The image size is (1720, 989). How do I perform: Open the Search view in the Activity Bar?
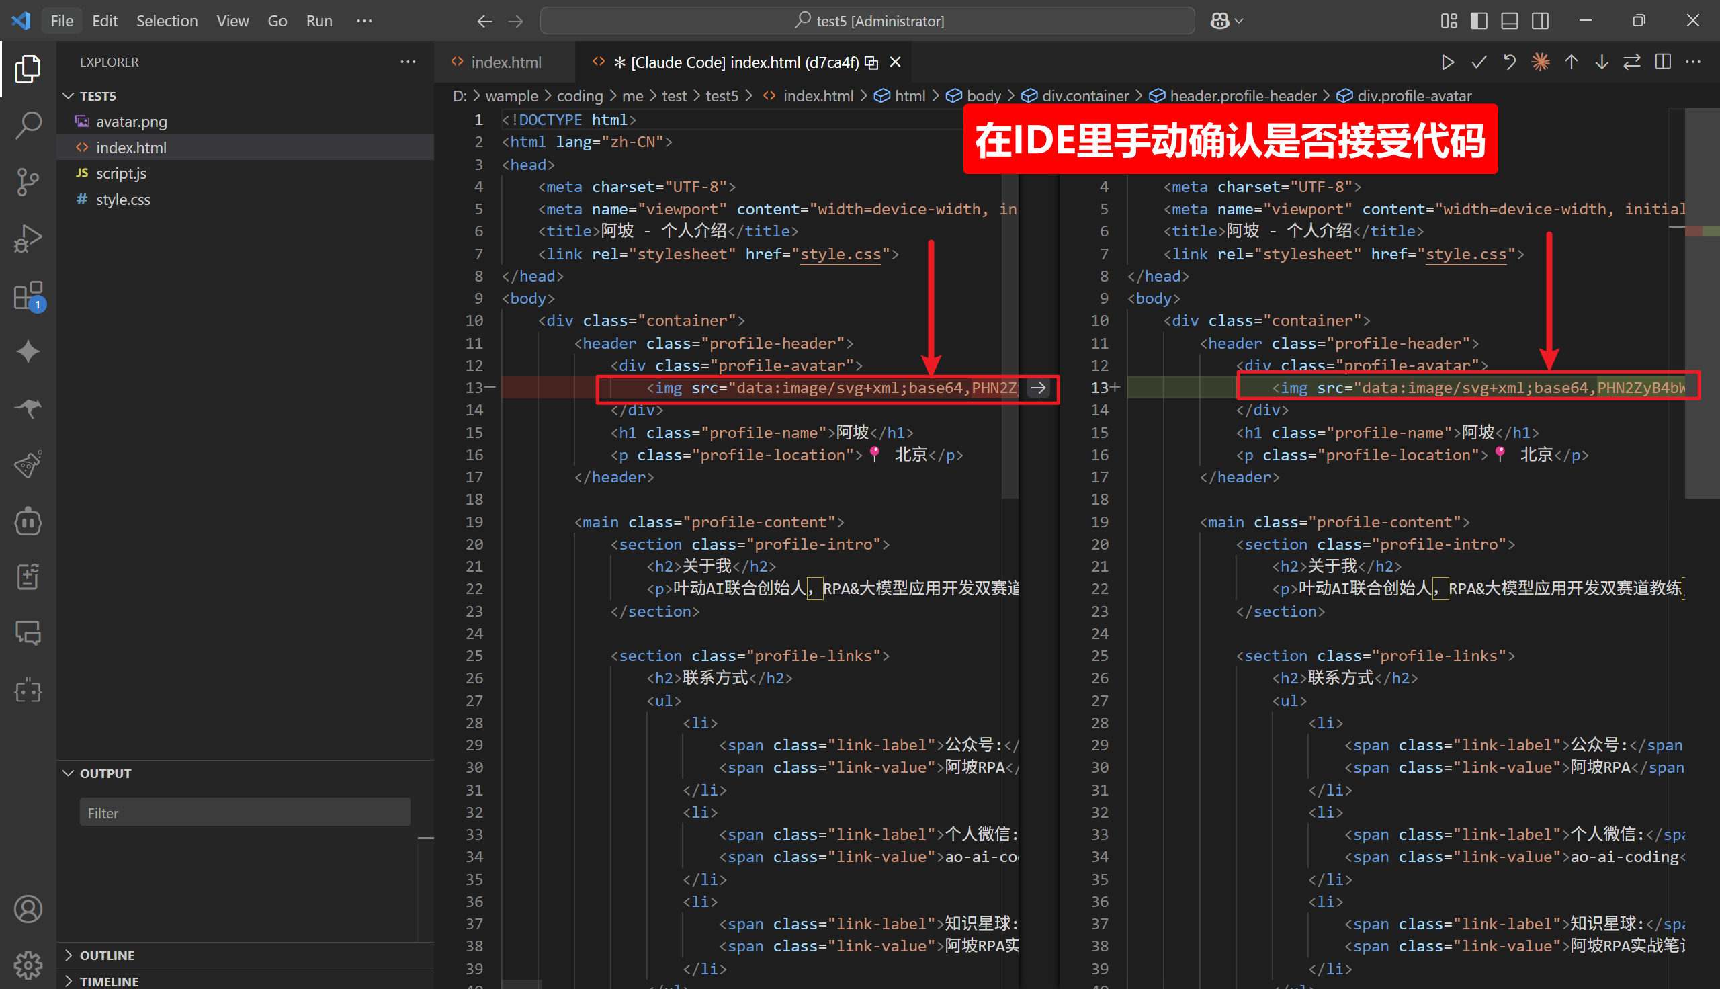(28, 125)
